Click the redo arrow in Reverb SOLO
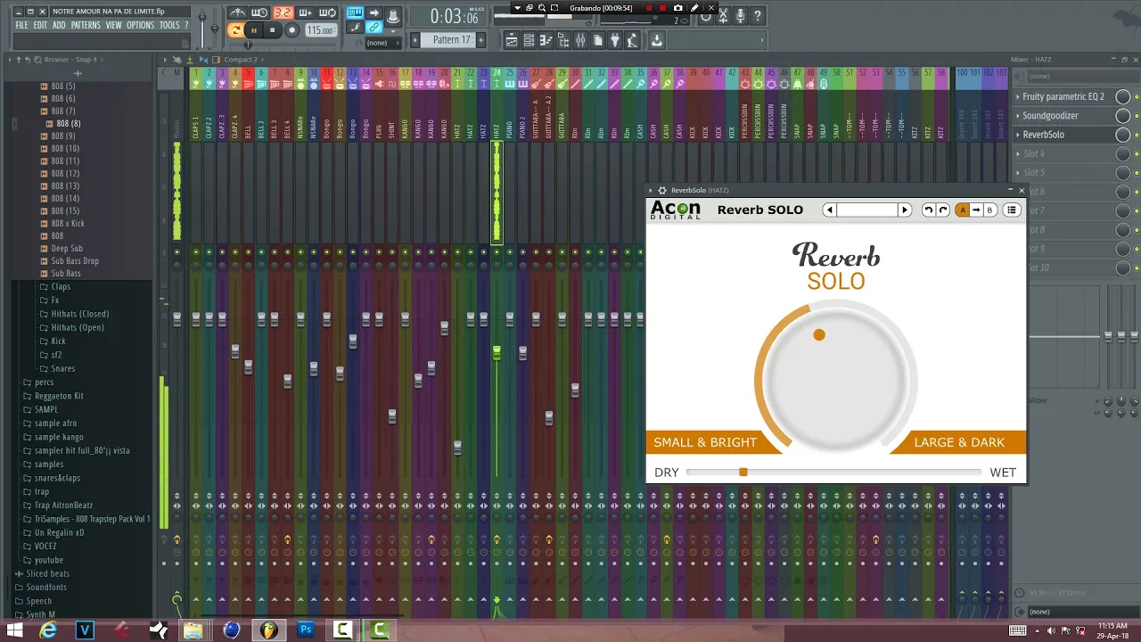 pos(942,210)
